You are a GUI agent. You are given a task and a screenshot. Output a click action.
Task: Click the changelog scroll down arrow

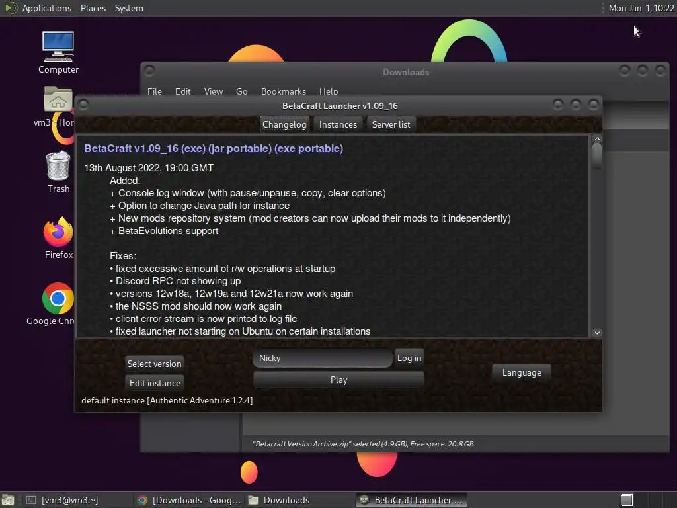pyautogui.click(x=597, y=333)
